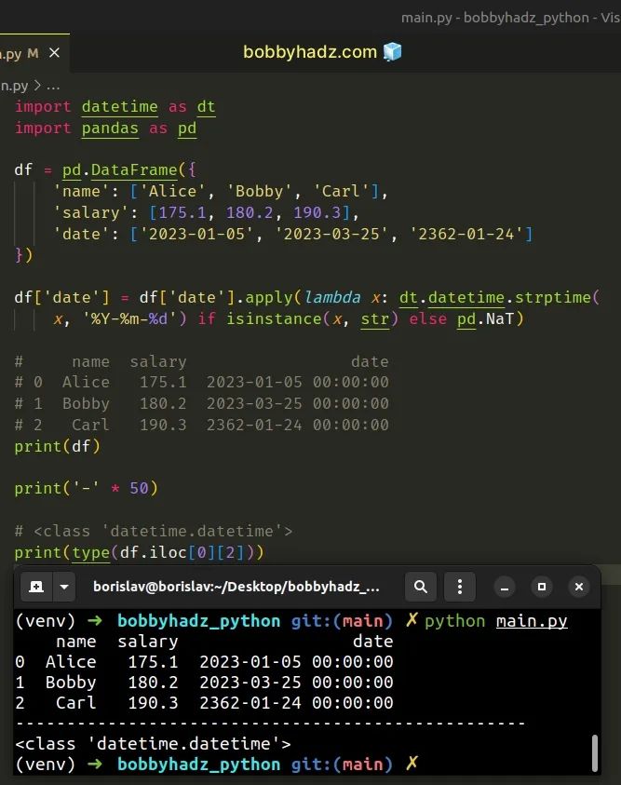Image resolution: width=621 pixels, height=785 pixels.
Task: Maximize the terminal window
Action: [542, 587]
